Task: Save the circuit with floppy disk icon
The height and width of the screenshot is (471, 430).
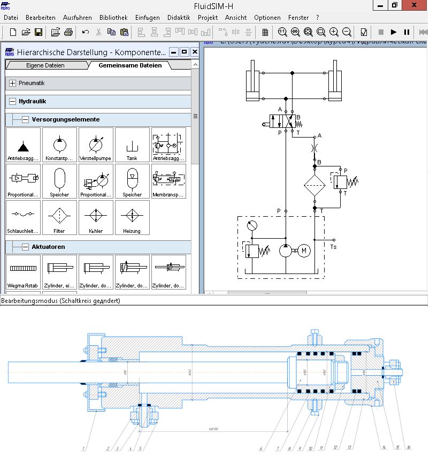Action: (39, 32)
